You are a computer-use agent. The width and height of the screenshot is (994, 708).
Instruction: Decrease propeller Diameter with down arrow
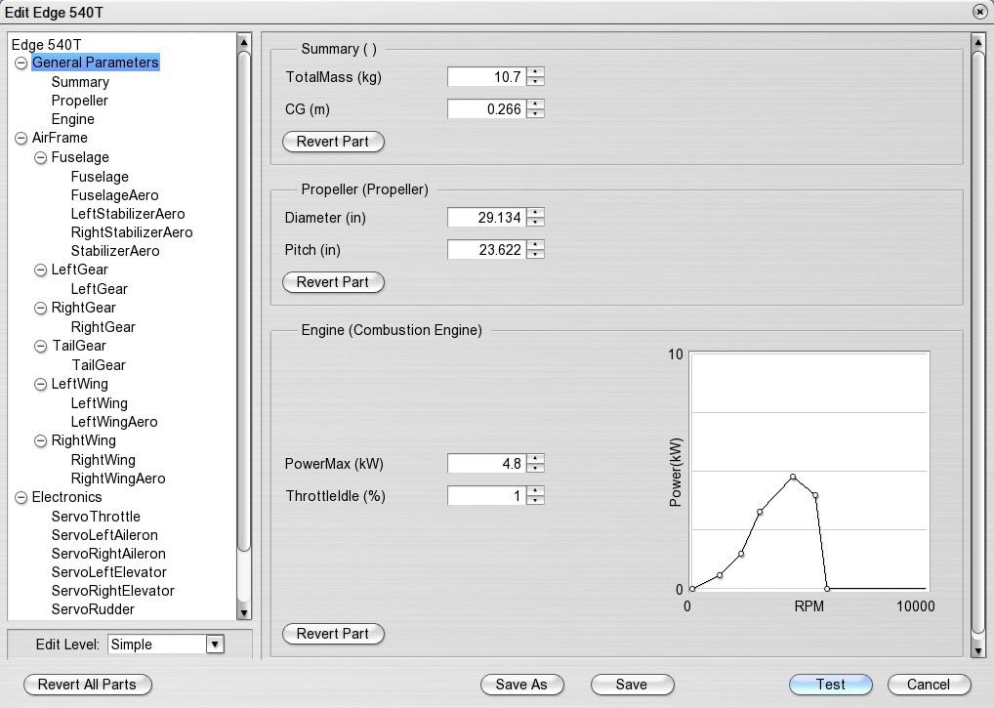coord(535,222)
